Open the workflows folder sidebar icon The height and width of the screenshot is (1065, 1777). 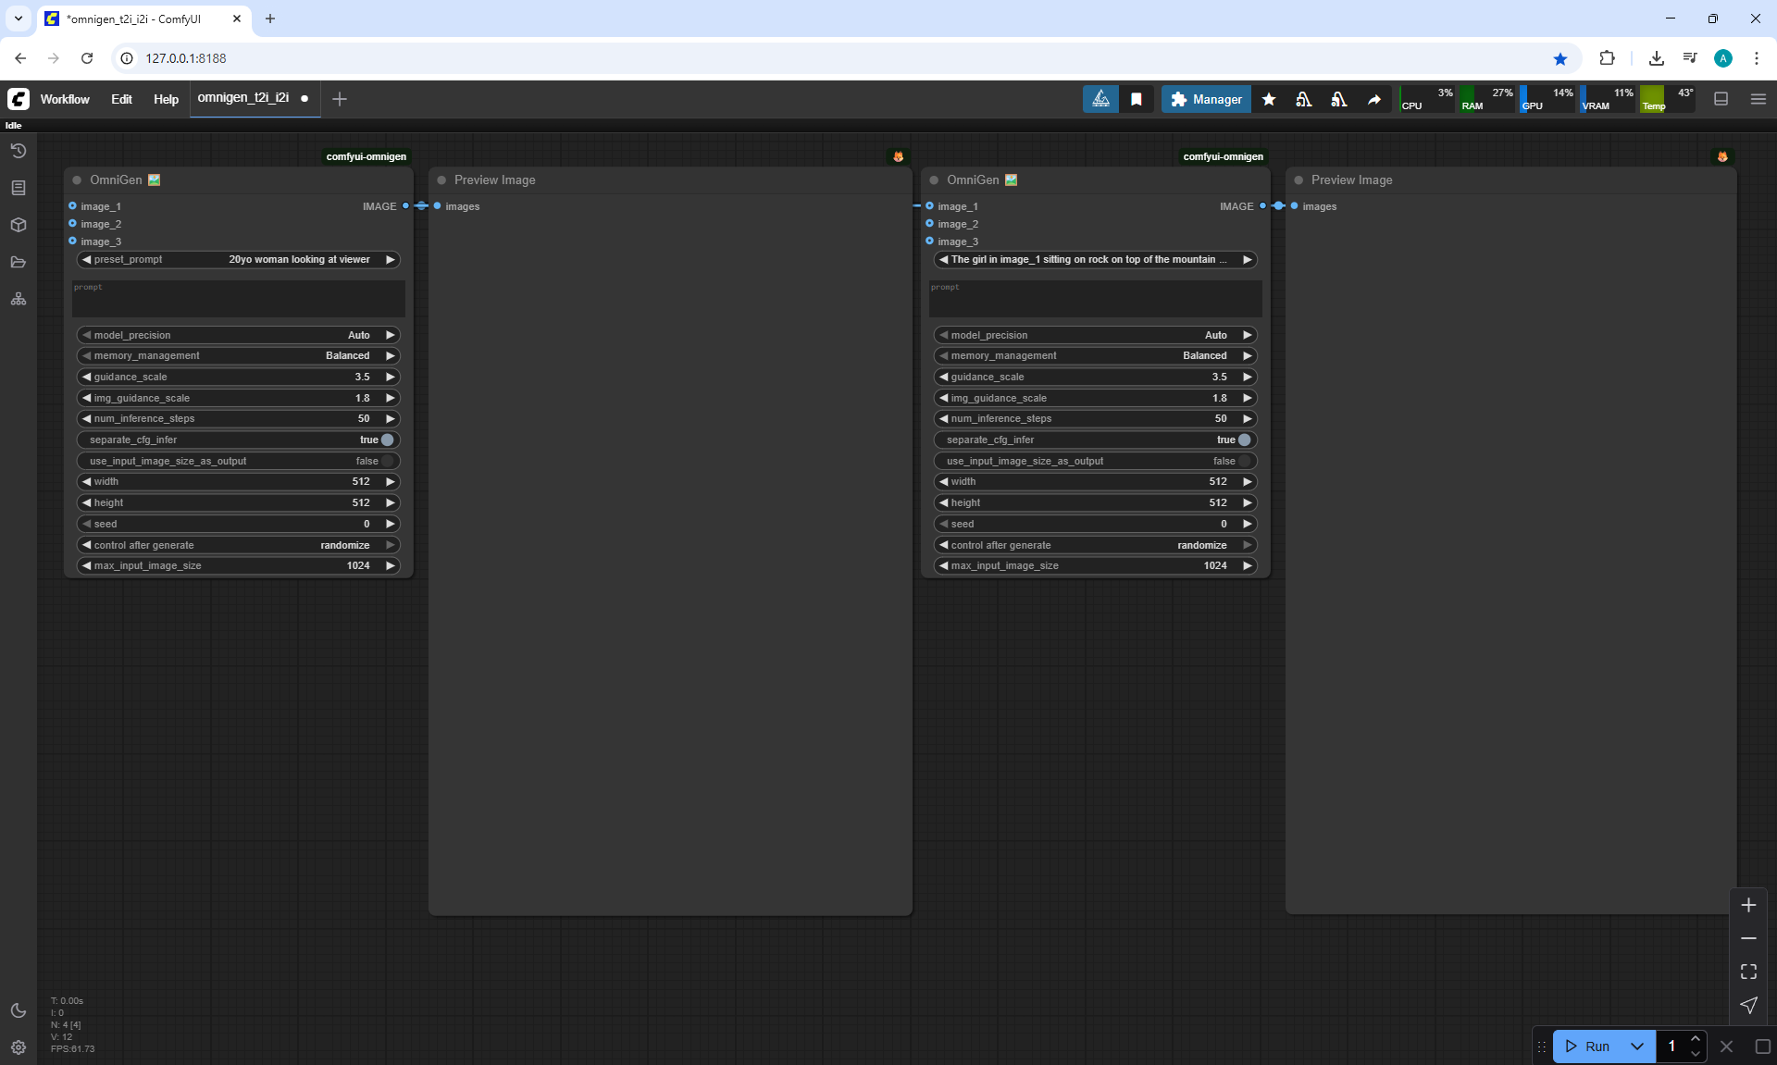[19, 262]
